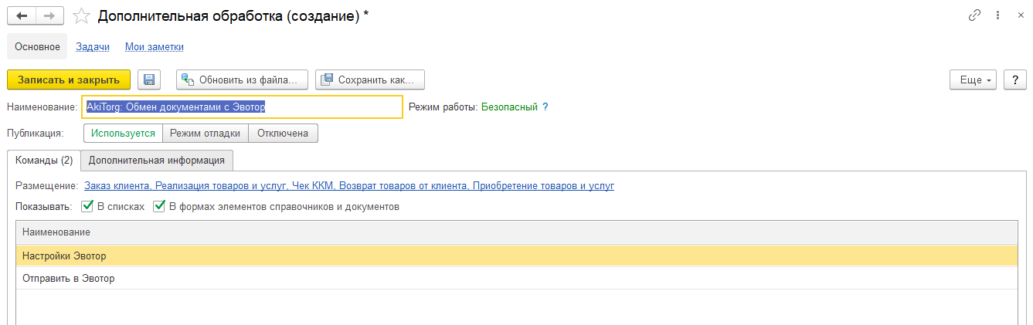Viewport: 1033px width, 325px height.
Task: Click the "Обновить из файла..." button
Action: coord(243,80)
